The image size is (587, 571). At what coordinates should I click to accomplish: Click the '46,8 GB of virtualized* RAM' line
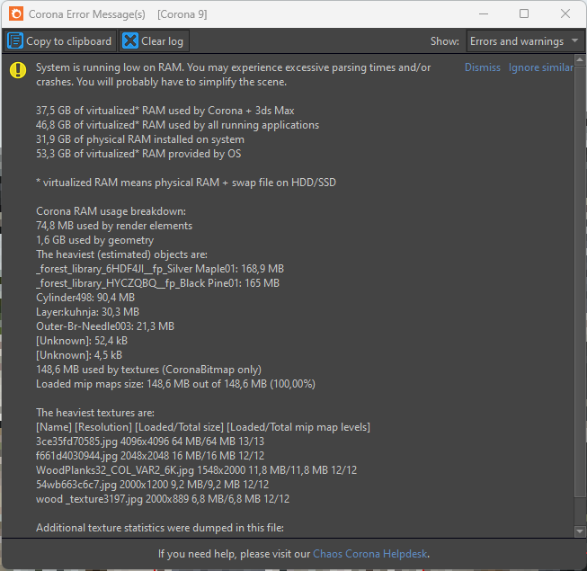(x=177, y=125)
